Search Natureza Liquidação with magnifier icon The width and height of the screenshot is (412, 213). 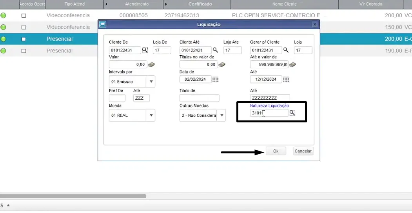pyautogui.click(x=292, y=113)
